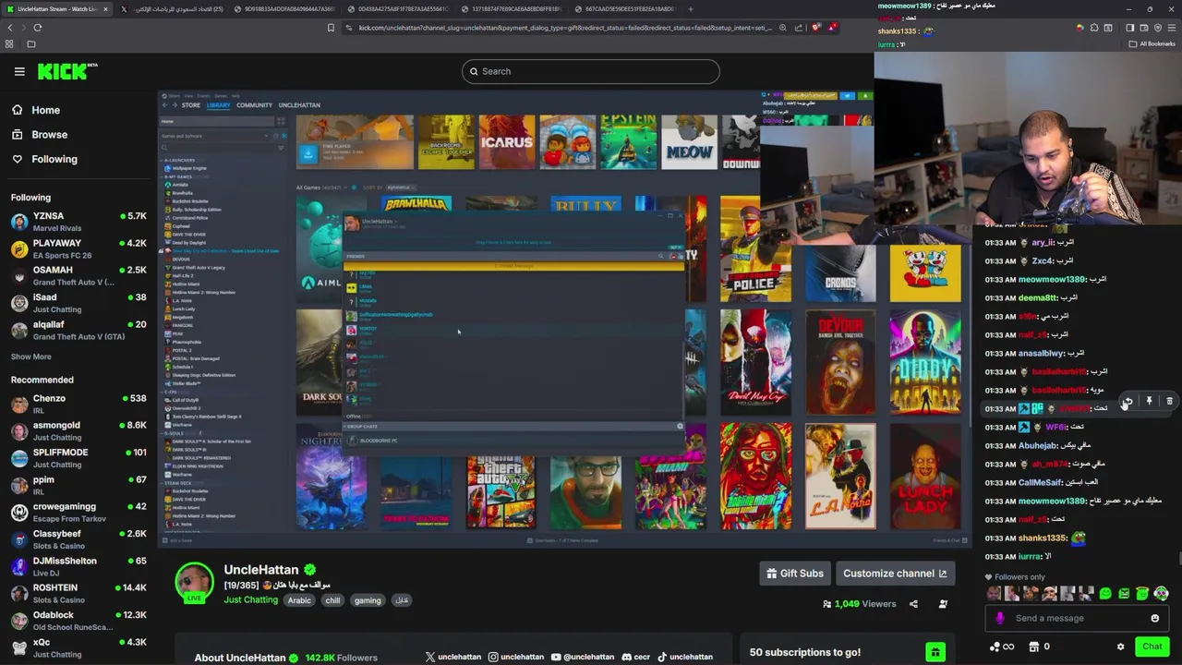This screenshot has height=665, width=1182.
Task: Open the TikTok unclehattan link
Action: (x=684, y=657)
